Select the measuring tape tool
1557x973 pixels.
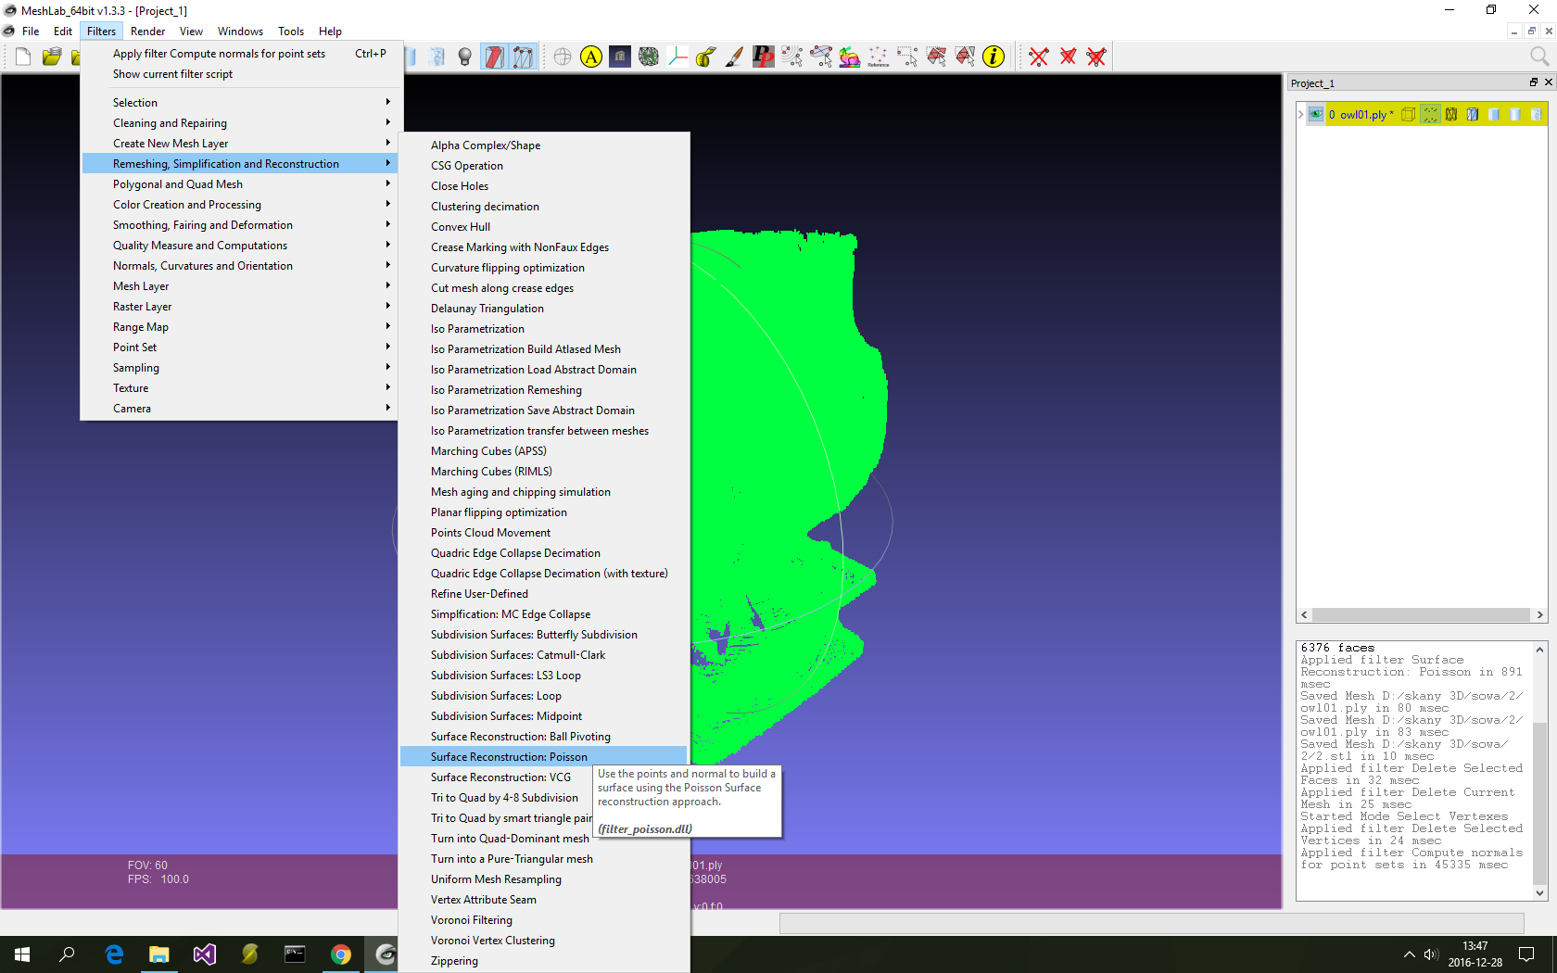pos(706,57)
